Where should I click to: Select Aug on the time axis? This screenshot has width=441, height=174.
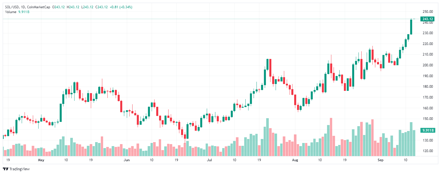click(295, 160)
